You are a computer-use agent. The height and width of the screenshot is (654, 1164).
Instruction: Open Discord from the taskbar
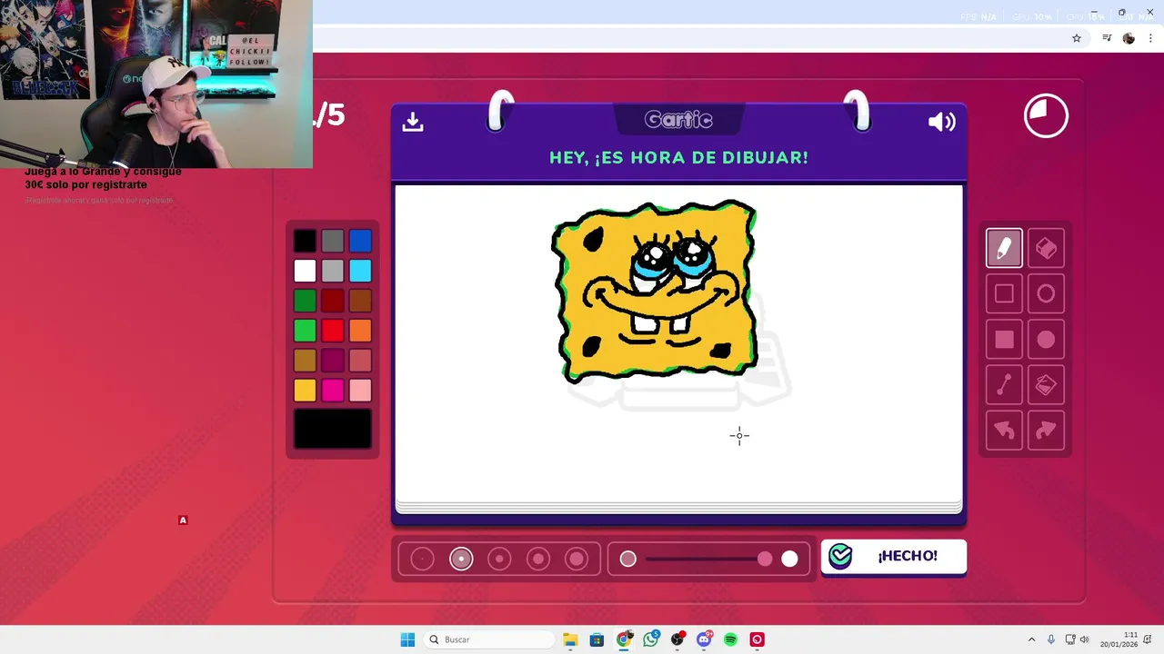pos(704,639)
